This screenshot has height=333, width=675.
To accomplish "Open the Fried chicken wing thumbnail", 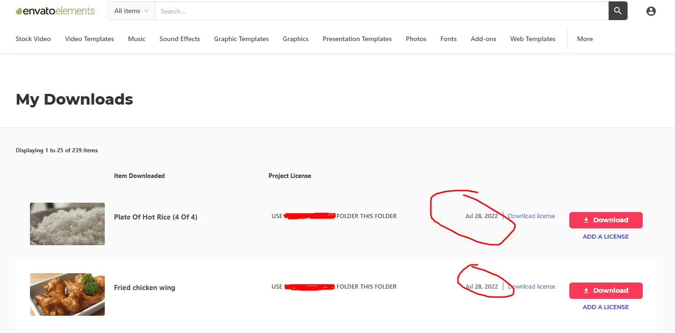I will click(x=67, y=294).
